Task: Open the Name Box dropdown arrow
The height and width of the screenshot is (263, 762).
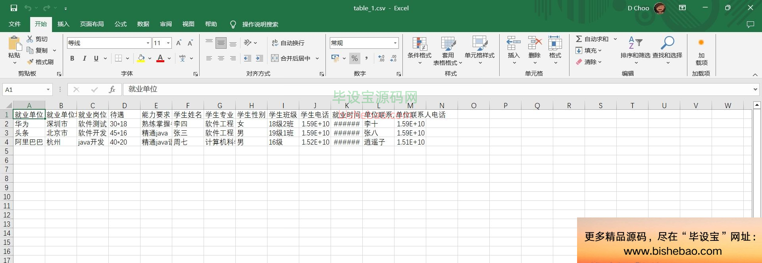Action: (x=48, y=90)
